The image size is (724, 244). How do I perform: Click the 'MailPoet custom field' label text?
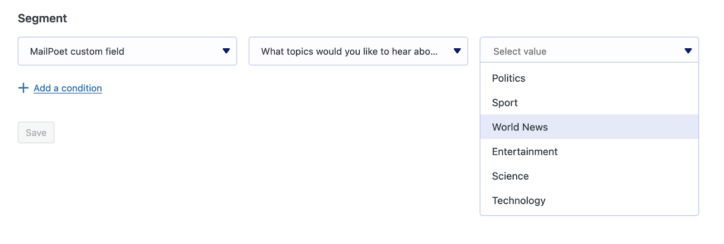(77, 51)
